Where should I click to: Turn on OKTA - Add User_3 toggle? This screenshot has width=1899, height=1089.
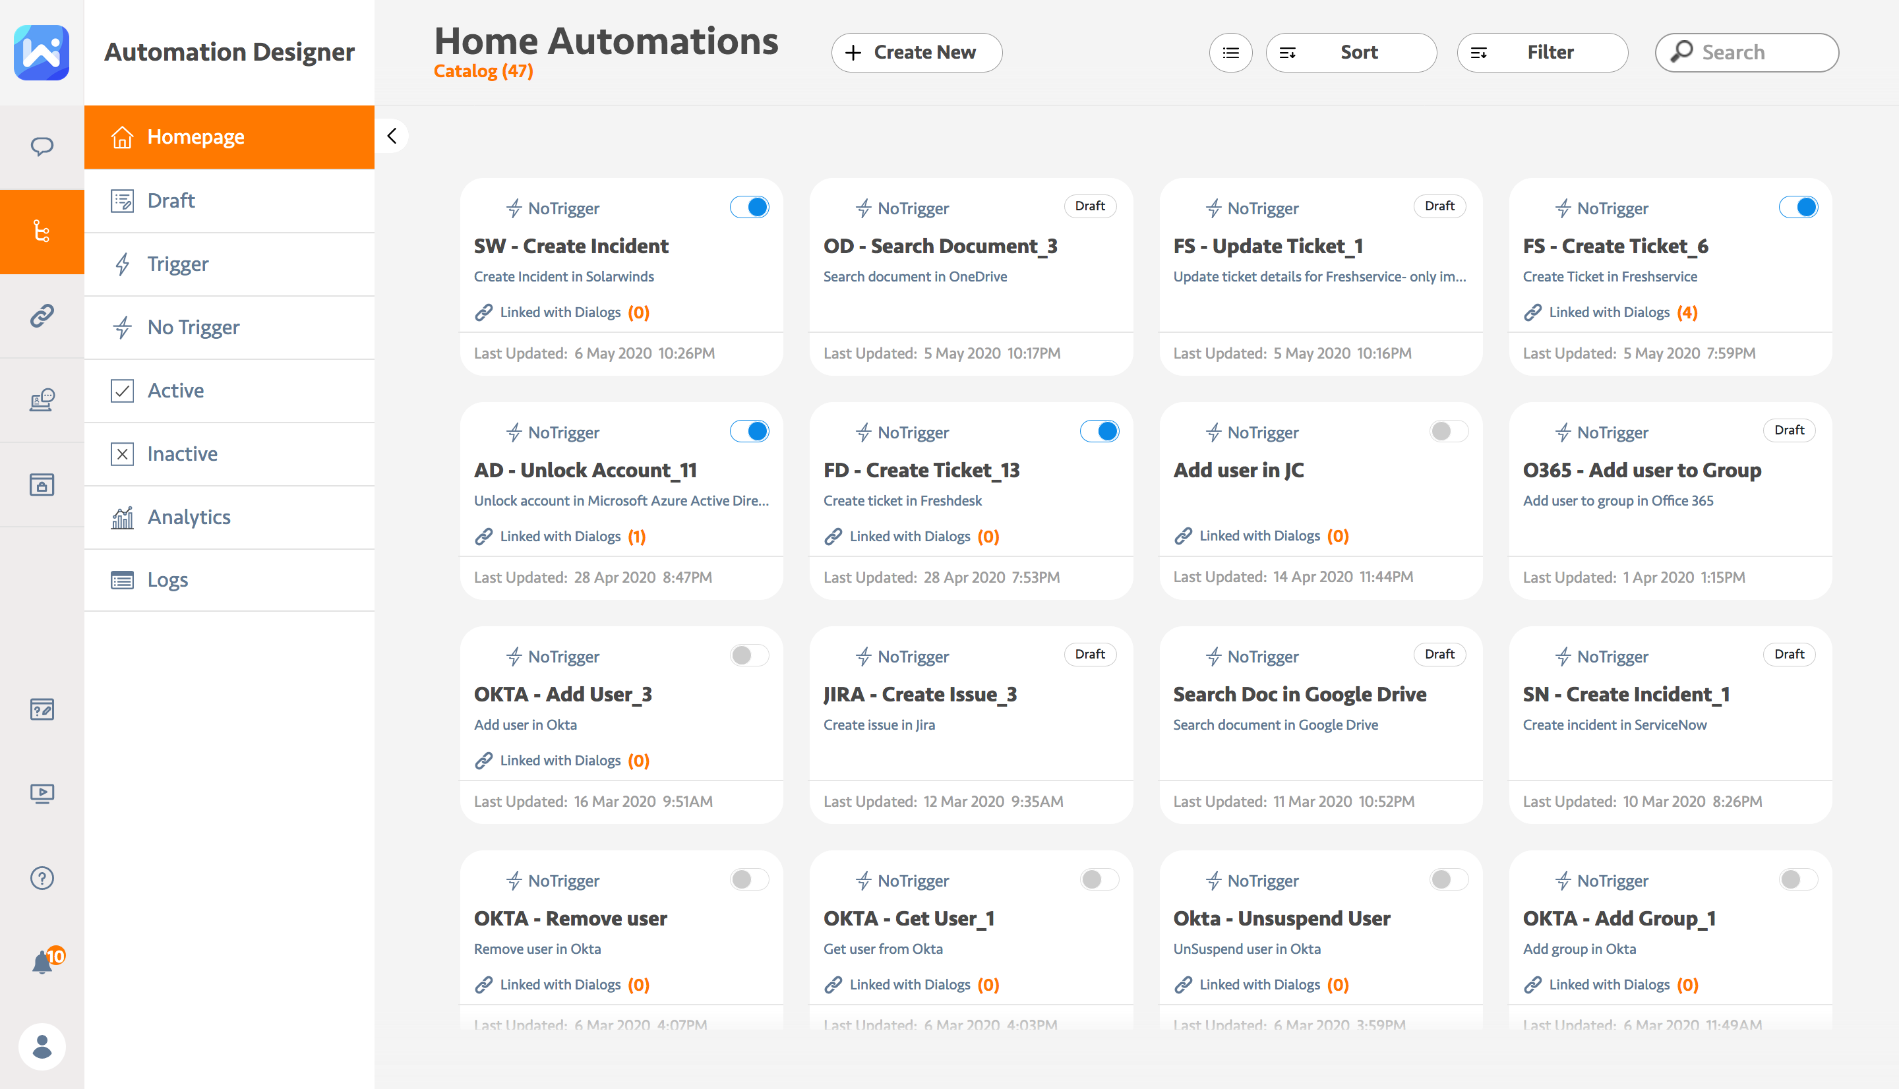tap(748, 656)
